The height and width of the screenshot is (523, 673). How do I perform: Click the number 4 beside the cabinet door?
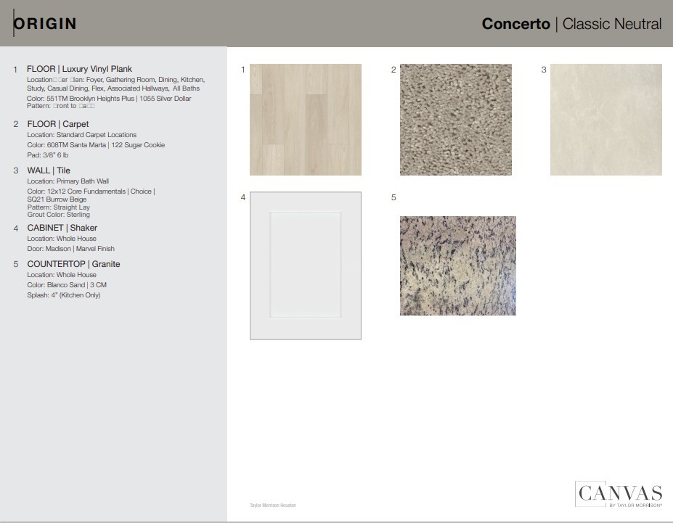coord(242,197)
